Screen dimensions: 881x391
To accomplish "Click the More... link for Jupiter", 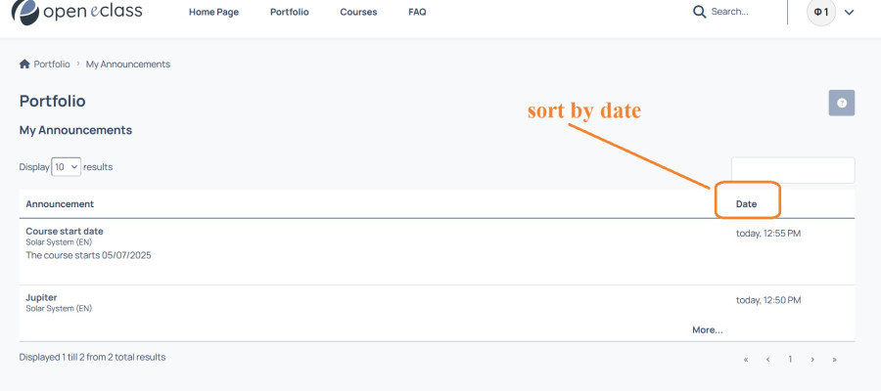I will [708, 329].
